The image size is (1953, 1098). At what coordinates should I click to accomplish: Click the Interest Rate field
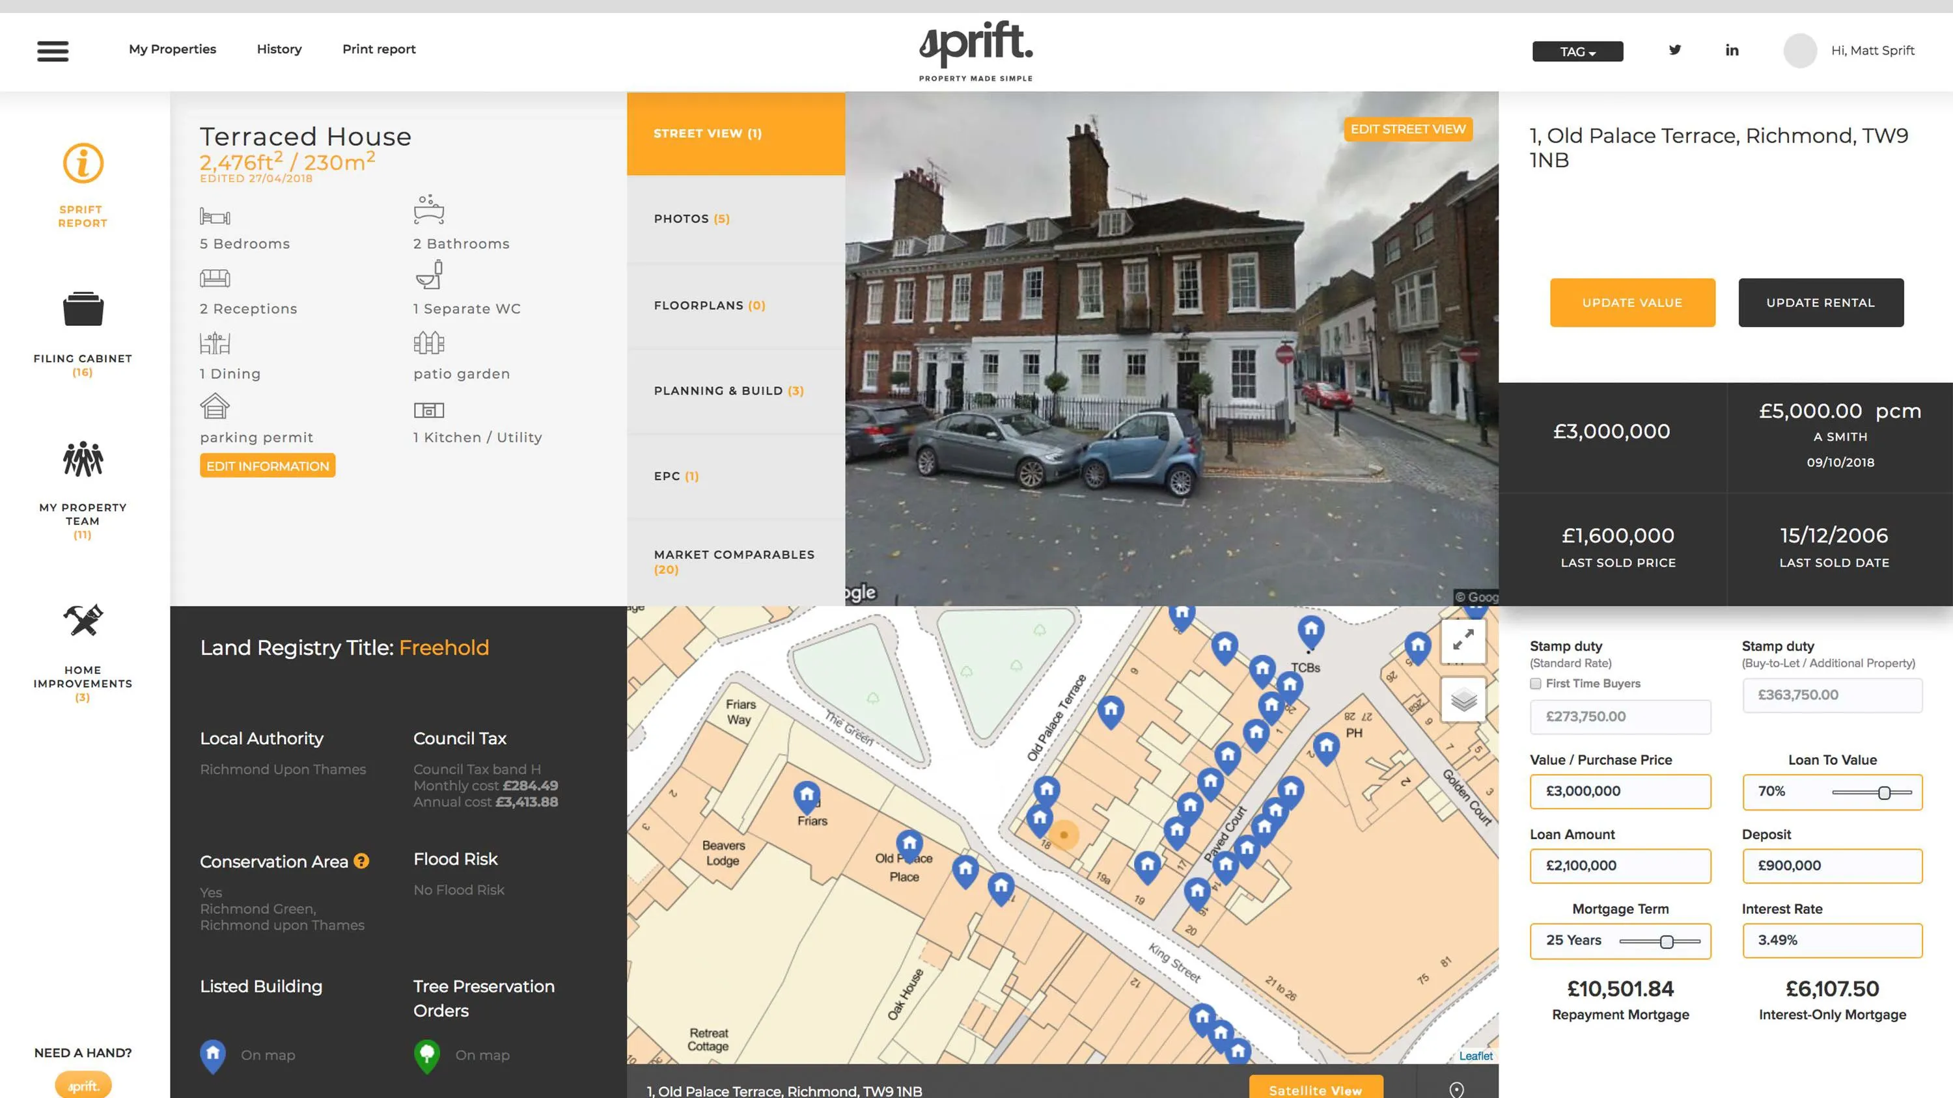(x=1832, y=941)
